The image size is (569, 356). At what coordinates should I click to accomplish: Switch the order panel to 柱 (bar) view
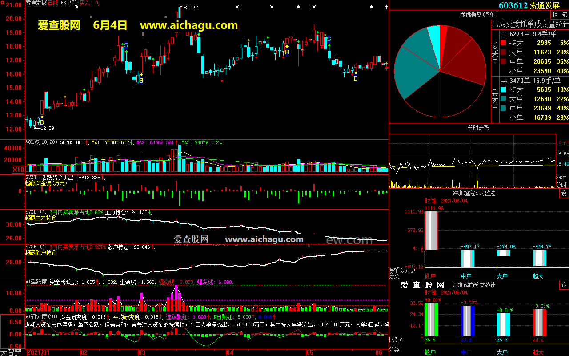(555, 15)
